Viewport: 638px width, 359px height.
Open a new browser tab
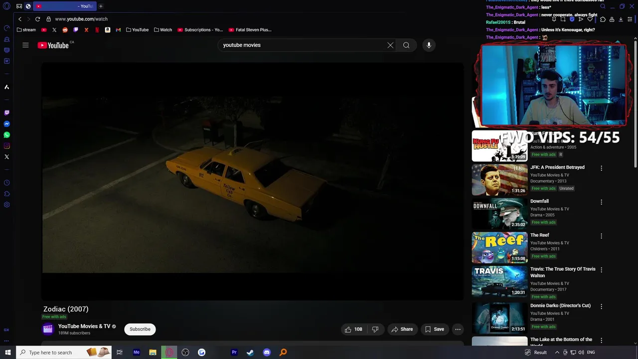pos(101,6)
